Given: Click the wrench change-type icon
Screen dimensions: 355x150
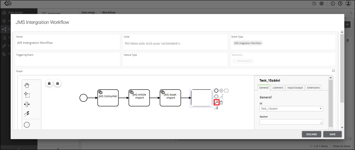Looking at the screenshot, I should [x=216, y=103].
